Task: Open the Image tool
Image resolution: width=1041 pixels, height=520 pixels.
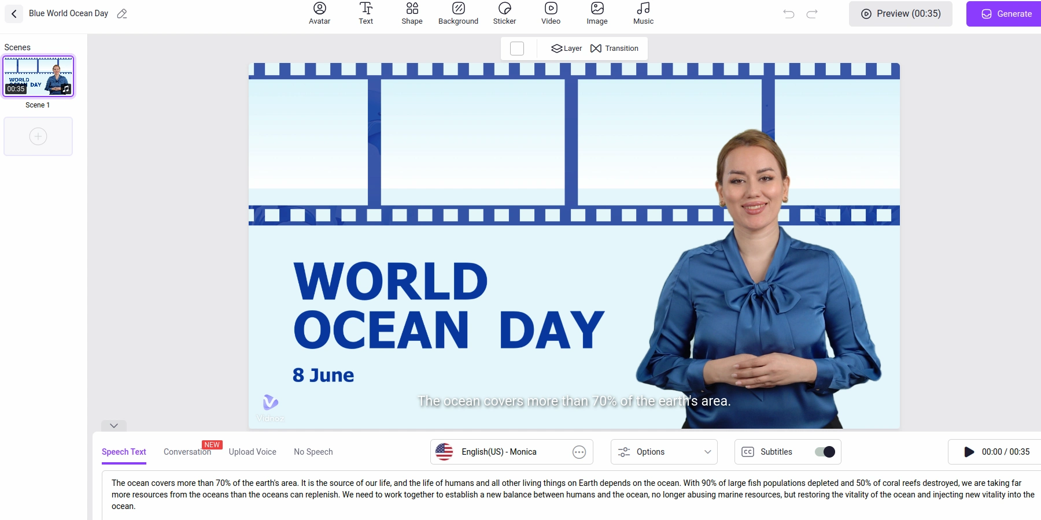Action: (x=597, y=13)
